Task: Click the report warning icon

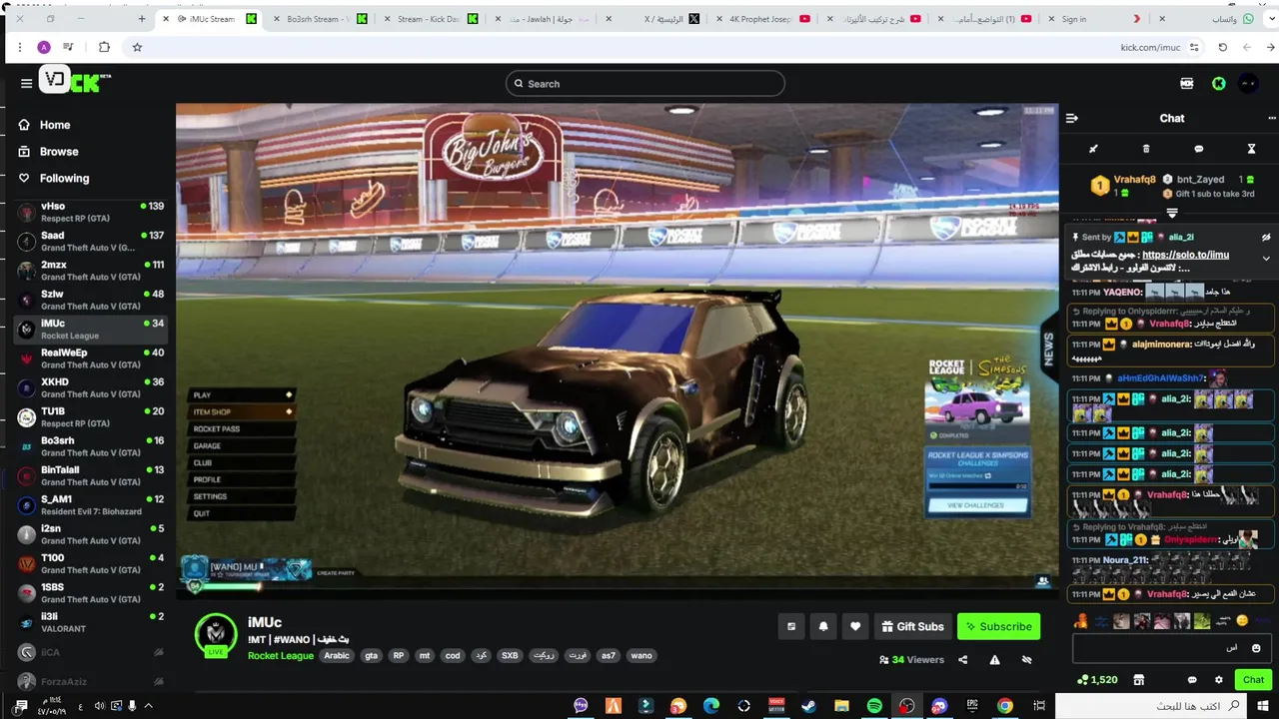Action: tap(994, 660)
